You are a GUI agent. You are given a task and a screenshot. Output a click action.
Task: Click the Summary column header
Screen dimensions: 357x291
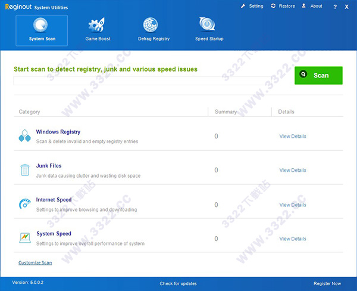click(x=226, y=112)
